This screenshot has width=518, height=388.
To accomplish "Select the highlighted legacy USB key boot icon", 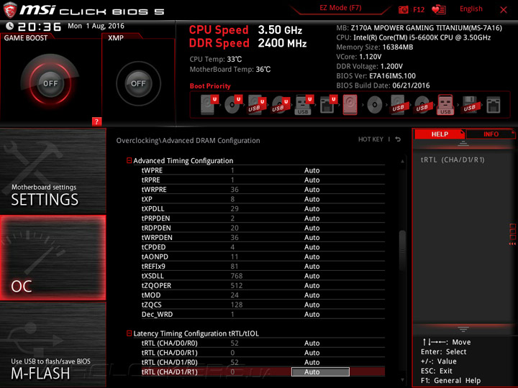I will [445, 105].
